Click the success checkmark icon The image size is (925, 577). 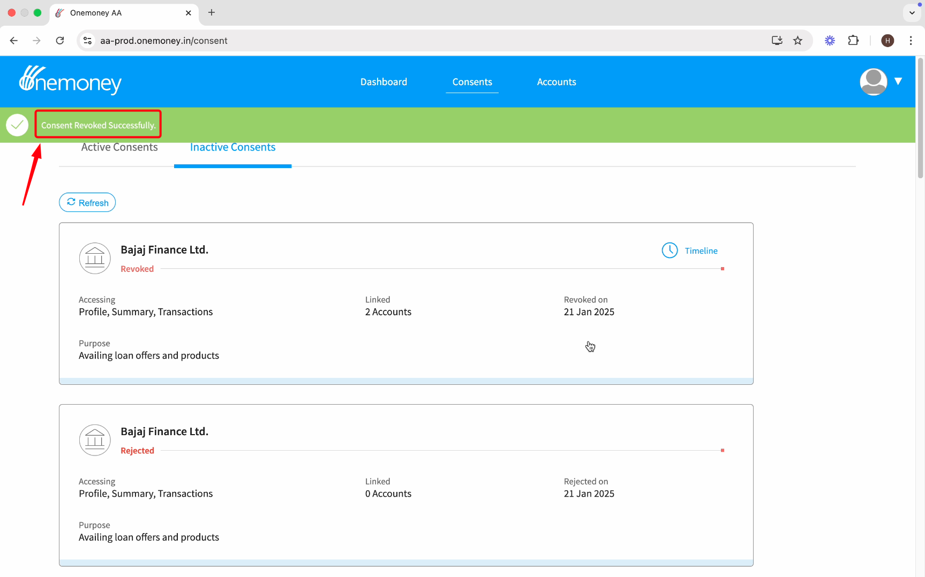(x=17, y=125)
